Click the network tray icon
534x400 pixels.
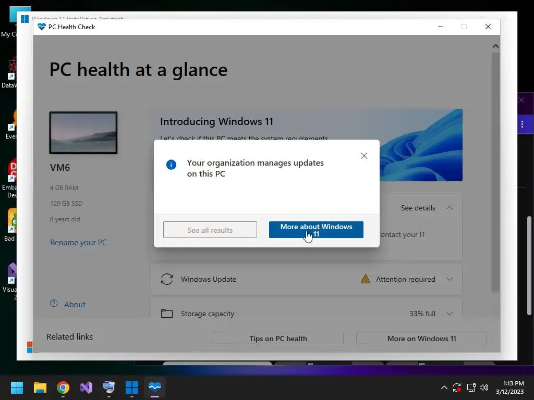pyautogui.click(x=471, y=387)
